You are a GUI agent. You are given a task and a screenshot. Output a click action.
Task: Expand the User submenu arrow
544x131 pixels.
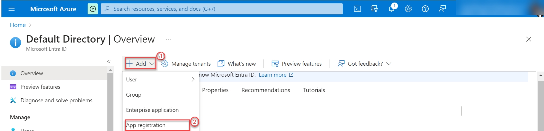coord(193,79)
